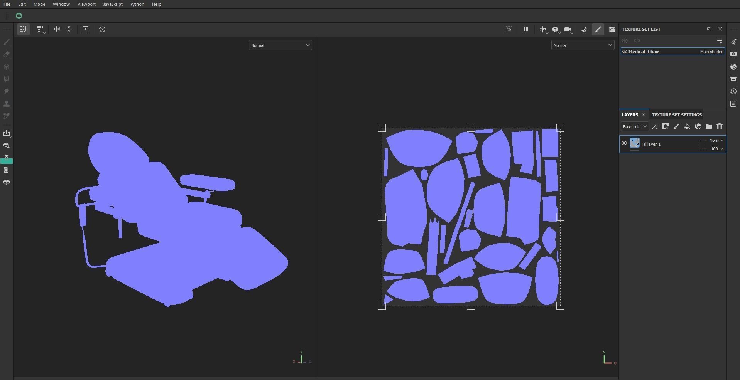Open the Texture Set List settings menu icon

point(720,40)
